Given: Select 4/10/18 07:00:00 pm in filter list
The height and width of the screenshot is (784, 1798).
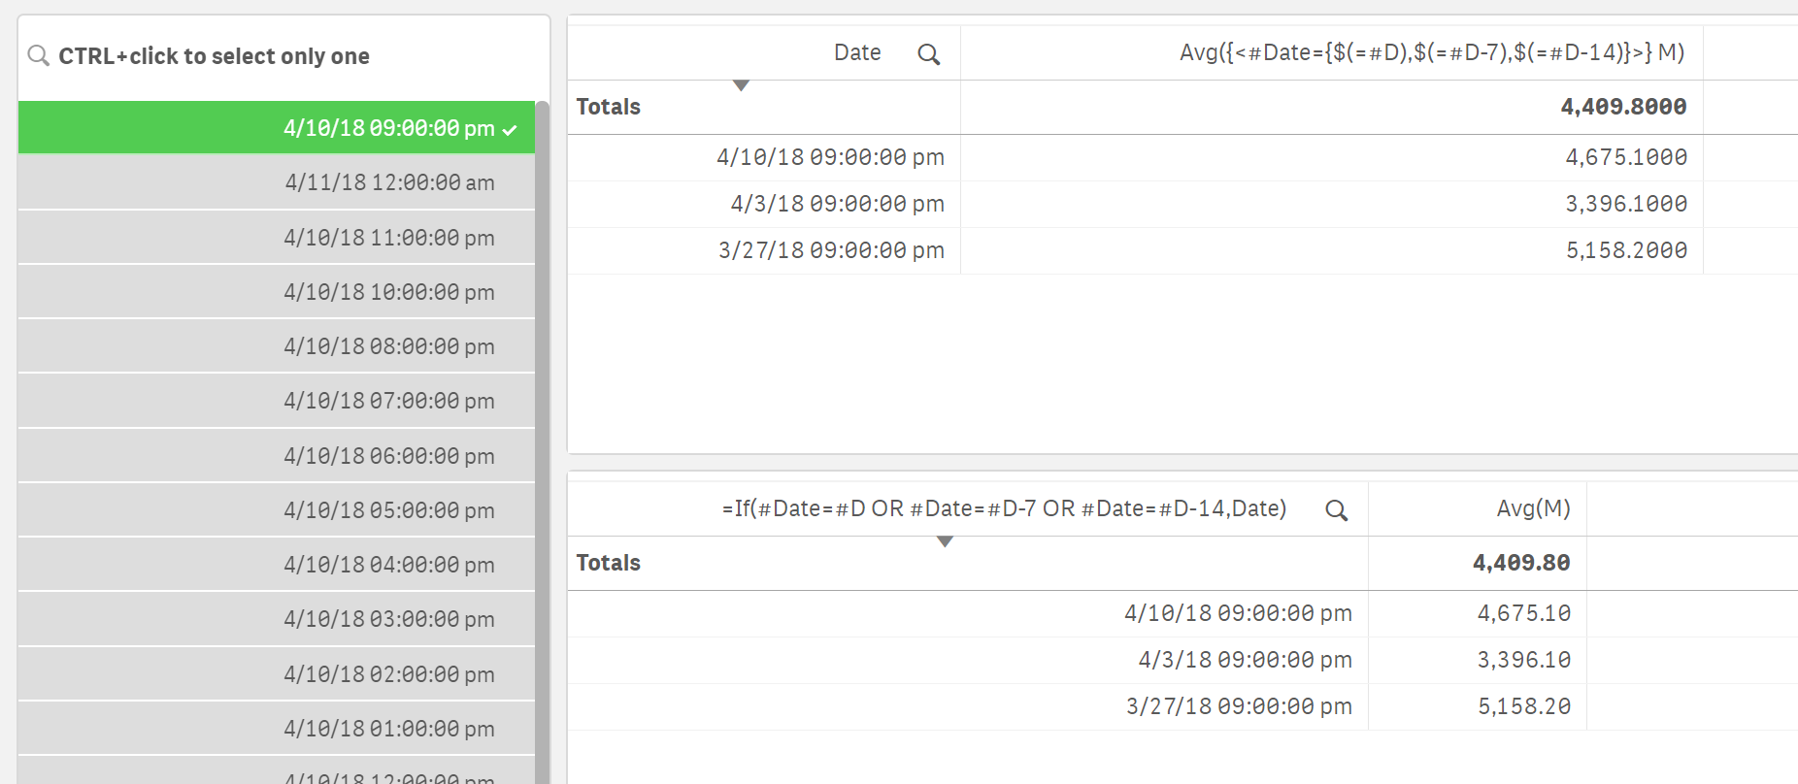Looking at the screenshot, I should point(277,401).
